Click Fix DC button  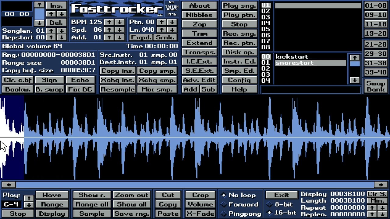point(80,89)
